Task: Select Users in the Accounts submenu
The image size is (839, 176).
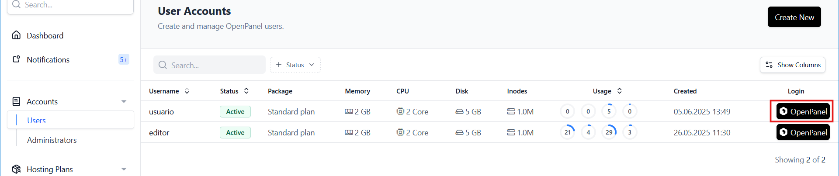Action: [36, 120]
